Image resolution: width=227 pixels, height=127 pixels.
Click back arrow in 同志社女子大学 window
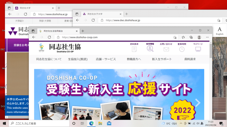point(78,20)
